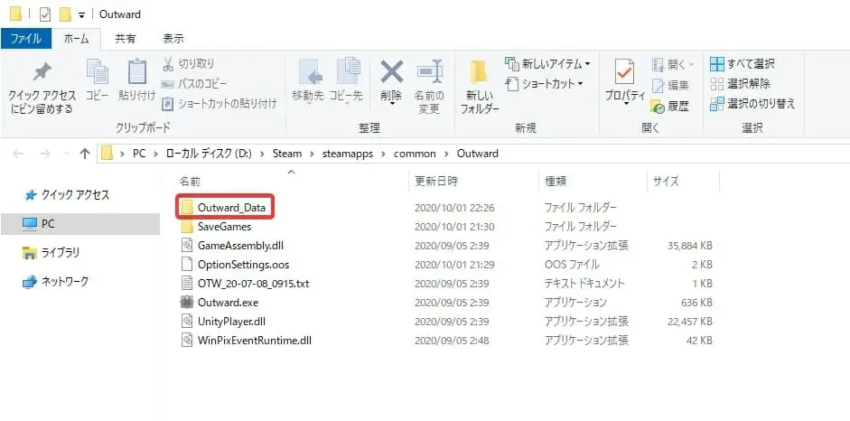Open Move to (移動先) menu

click(307, 81)
